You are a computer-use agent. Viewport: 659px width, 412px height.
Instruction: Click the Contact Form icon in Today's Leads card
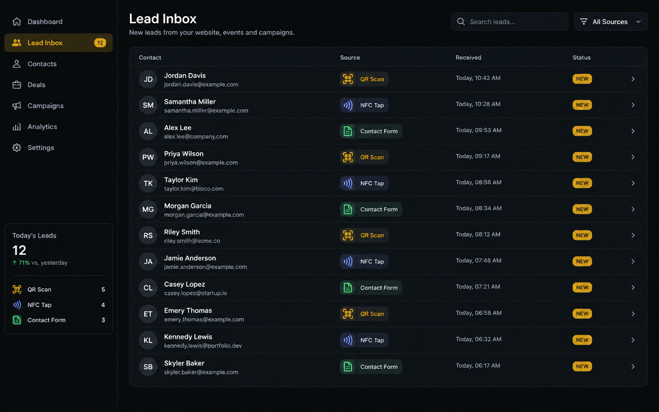tap(17, 320)
